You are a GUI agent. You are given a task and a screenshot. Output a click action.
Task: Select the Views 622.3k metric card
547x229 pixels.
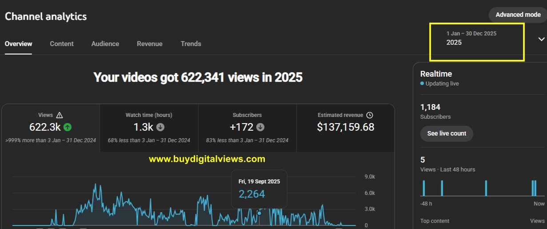pyautogui.click(x=51, y=128)
